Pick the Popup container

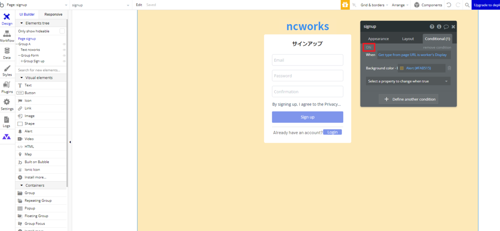(x=41, y=208)
